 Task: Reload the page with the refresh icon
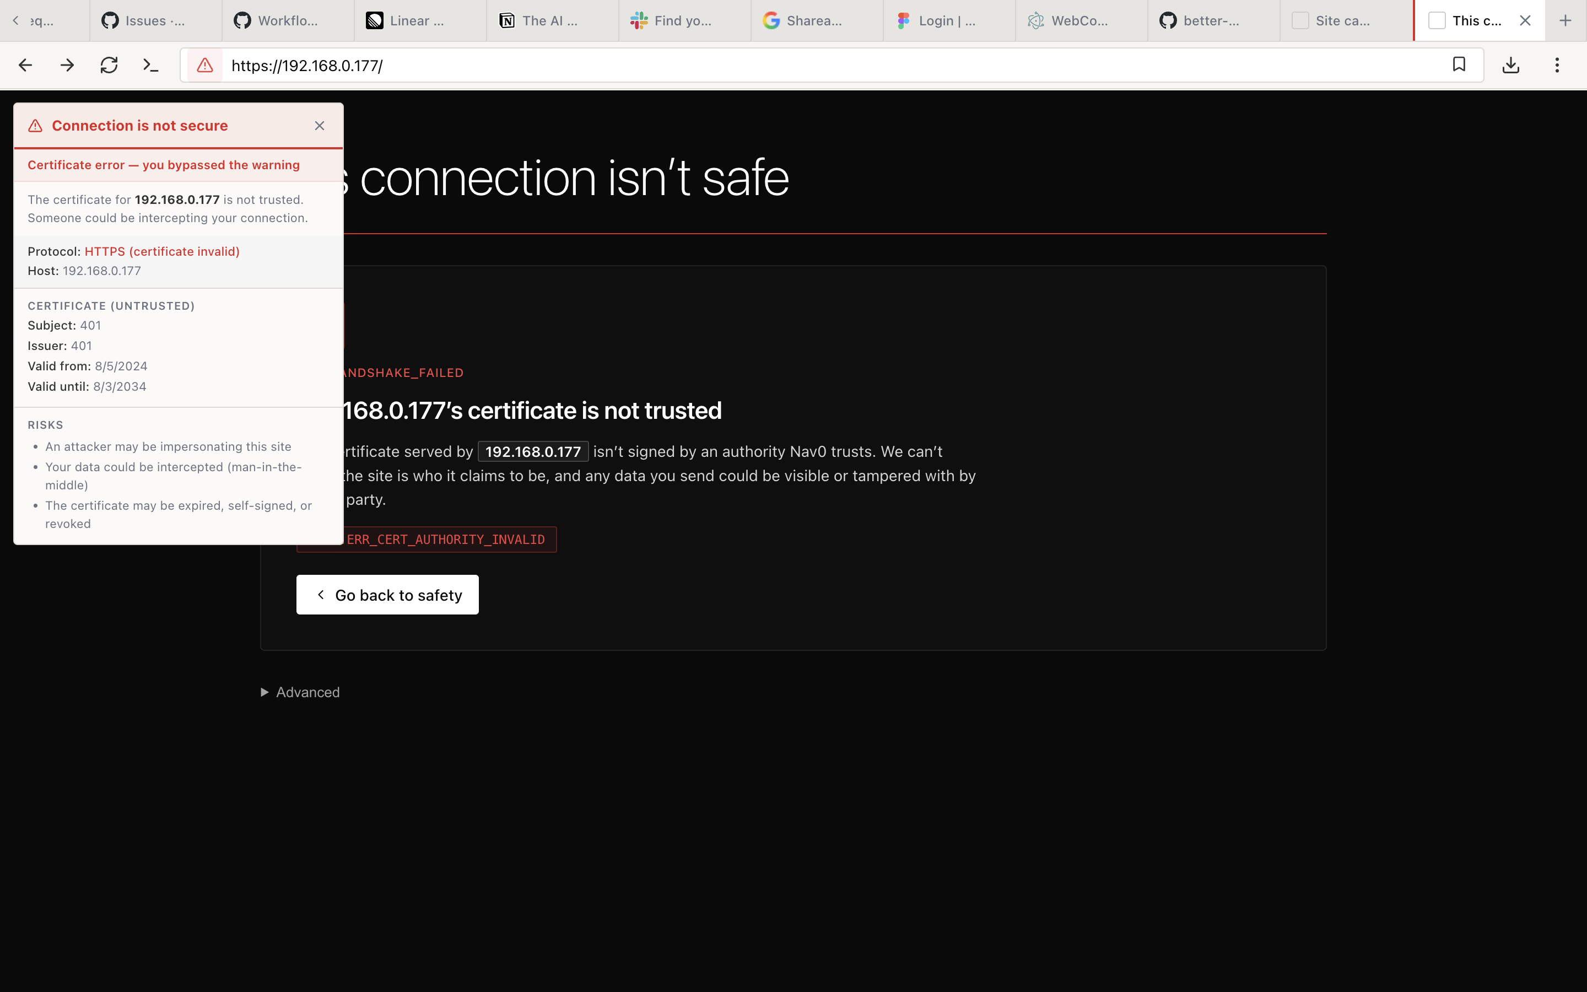(x=109, y=65)
